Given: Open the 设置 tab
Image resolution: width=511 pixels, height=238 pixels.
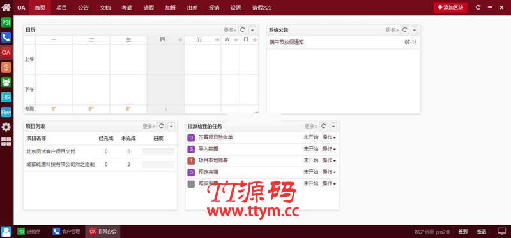Looking at the screenshot, I should pos(236,8).
